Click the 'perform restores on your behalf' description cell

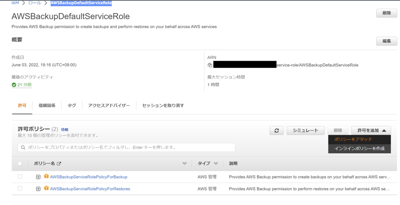pyautogui.click(x=309, y=189)
